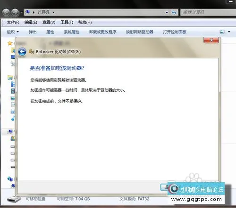Click the computer icon in address bar

[28, 12]
